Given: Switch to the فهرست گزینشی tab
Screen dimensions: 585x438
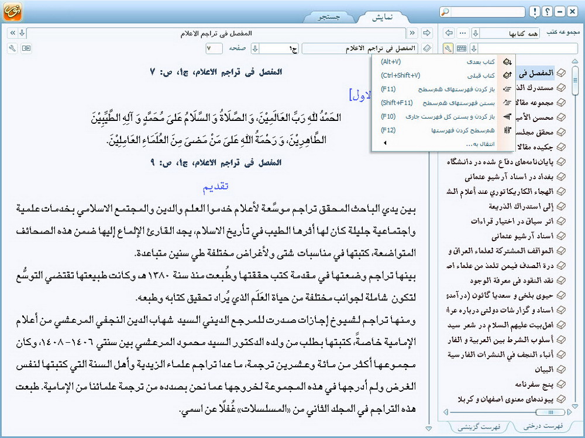Looking at the screenshot, I should tap(479, 426).
